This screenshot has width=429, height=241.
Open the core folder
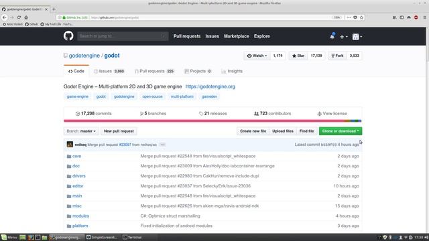76,156
